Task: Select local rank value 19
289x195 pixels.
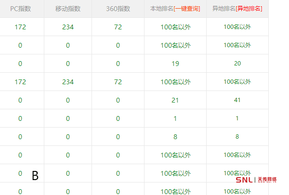Action: 175,64
